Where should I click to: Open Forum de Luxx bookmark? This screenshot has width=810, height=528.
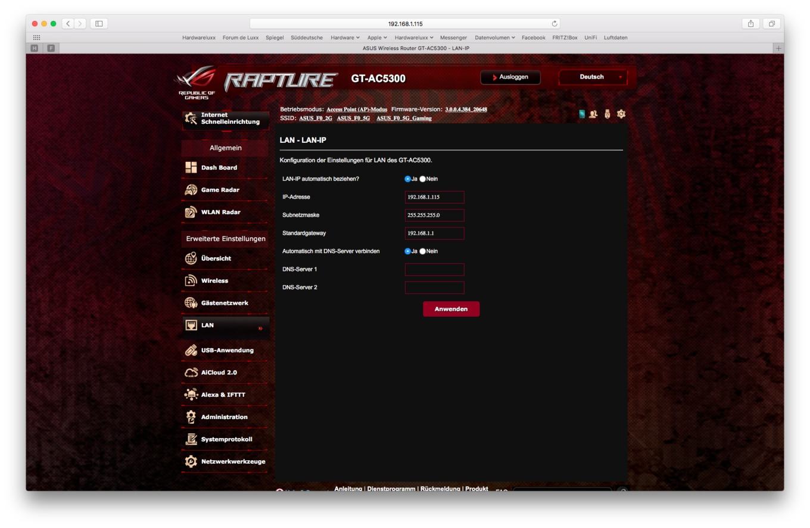[x=241, y=38]
